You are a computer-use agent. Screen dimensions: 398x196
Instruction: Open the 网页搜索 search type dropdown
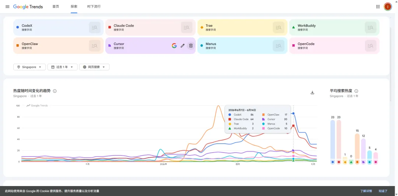click(94, 67)
